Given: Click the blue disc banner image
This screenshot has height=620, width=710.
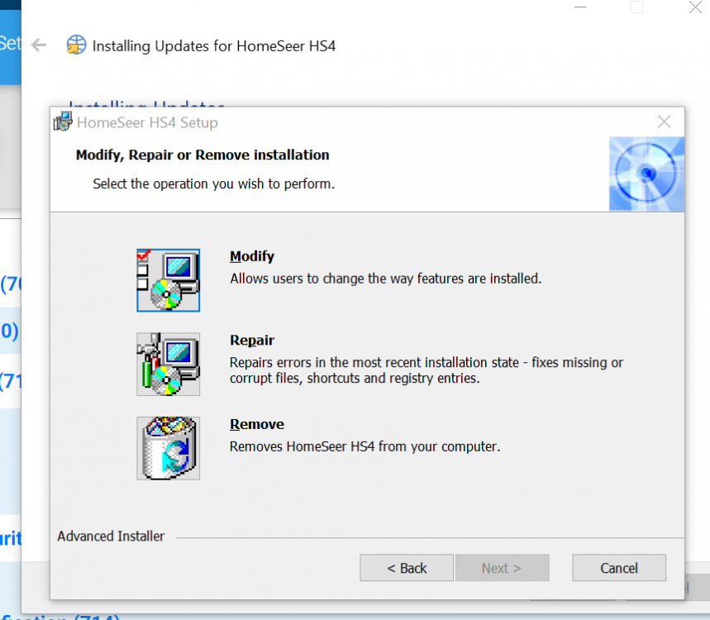Looking at the screenshot, I should (646, 174).
